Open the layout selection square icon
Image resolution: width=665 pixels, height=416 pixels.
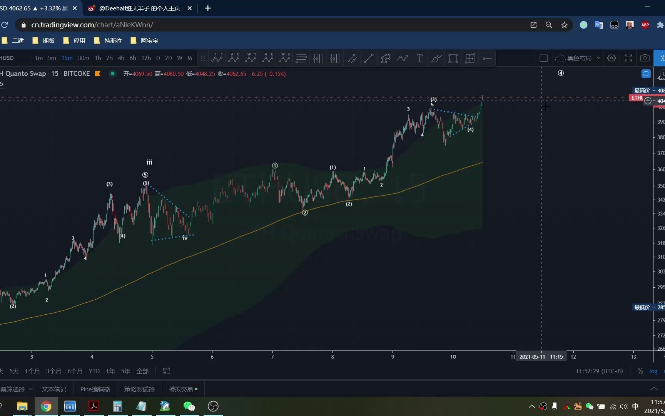[x=544, y=58]
